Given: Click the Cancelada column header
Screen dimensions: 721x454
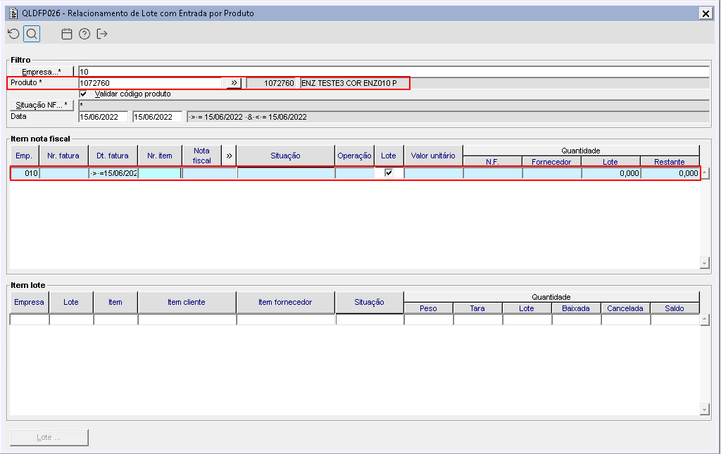Looking at the screenshot, I should [x=625, y=308].
